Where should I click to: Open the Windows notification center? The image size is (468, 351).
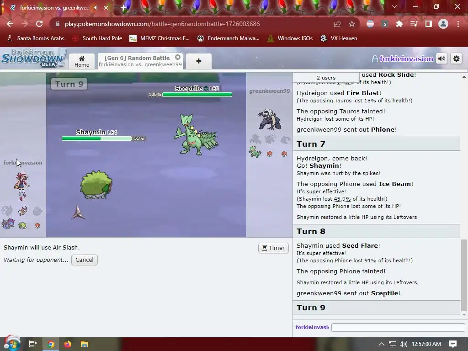453,344
